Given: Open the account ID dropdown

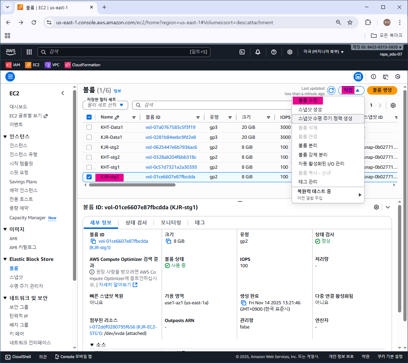Looking at the screenshot, I should [377, 47].
